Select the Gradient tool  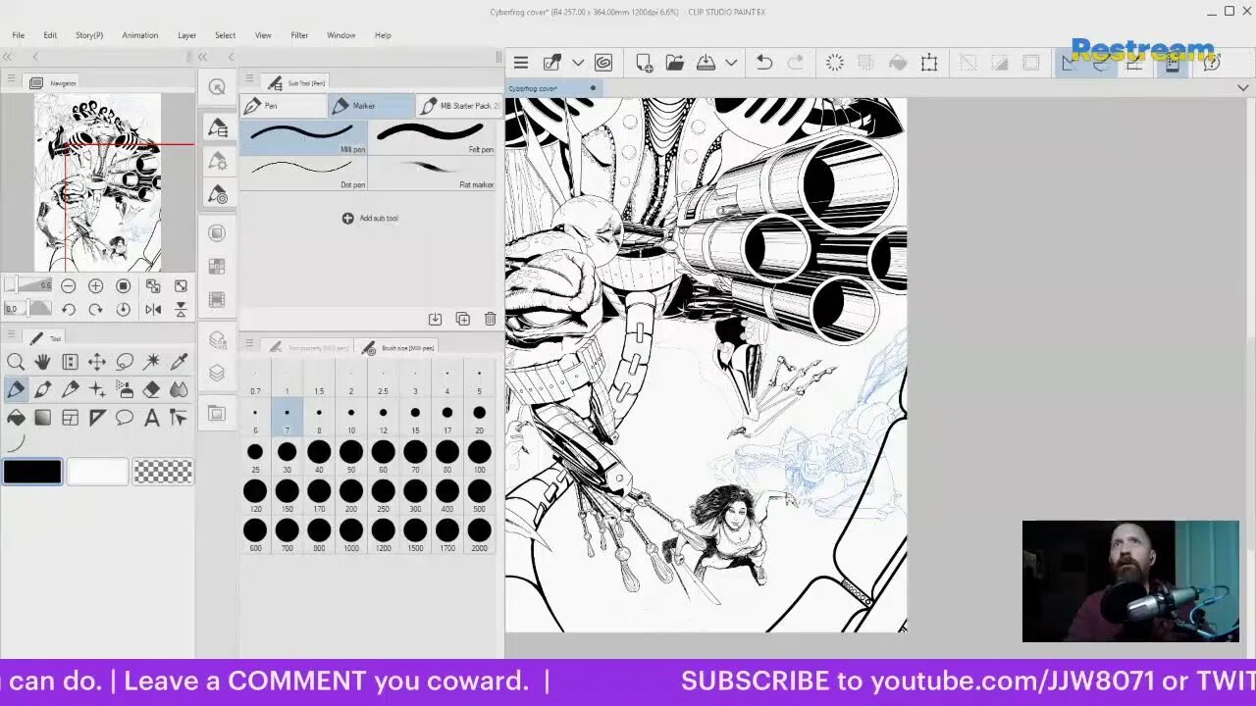coord(42,418)
